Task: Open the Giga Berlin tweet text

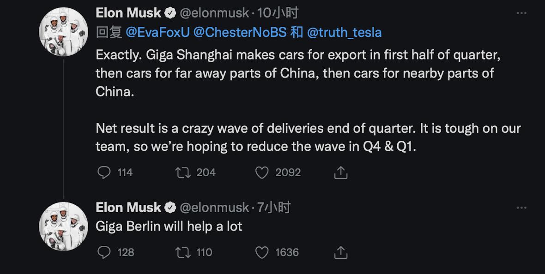Action: click(169, 226)
